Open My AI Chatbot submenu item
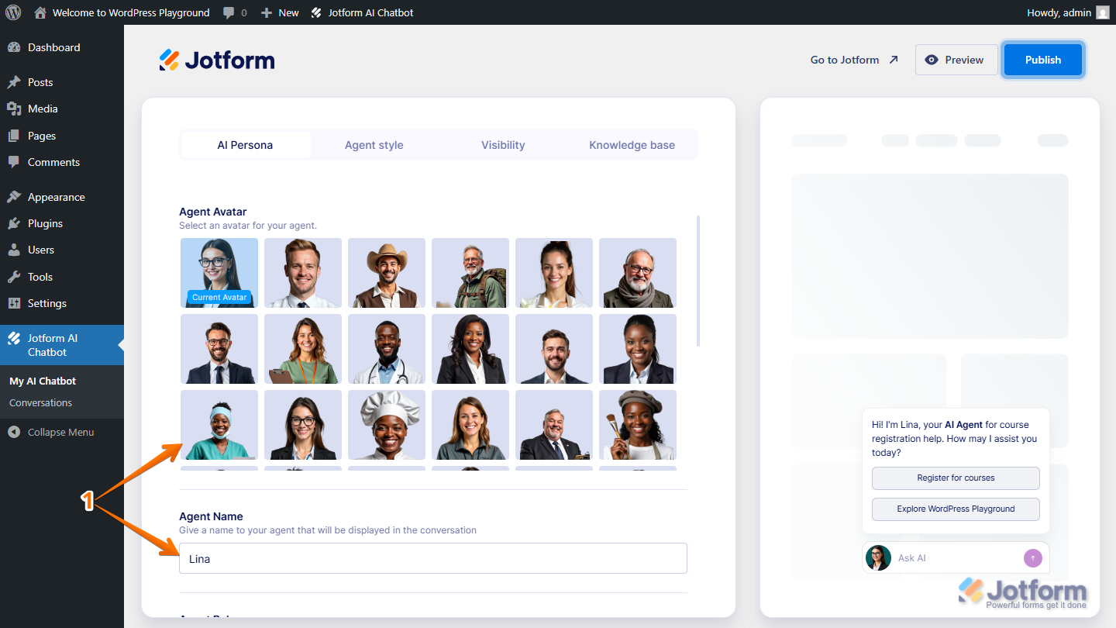The height and width of the screenshot is (628, 1116). click(43, 381)
